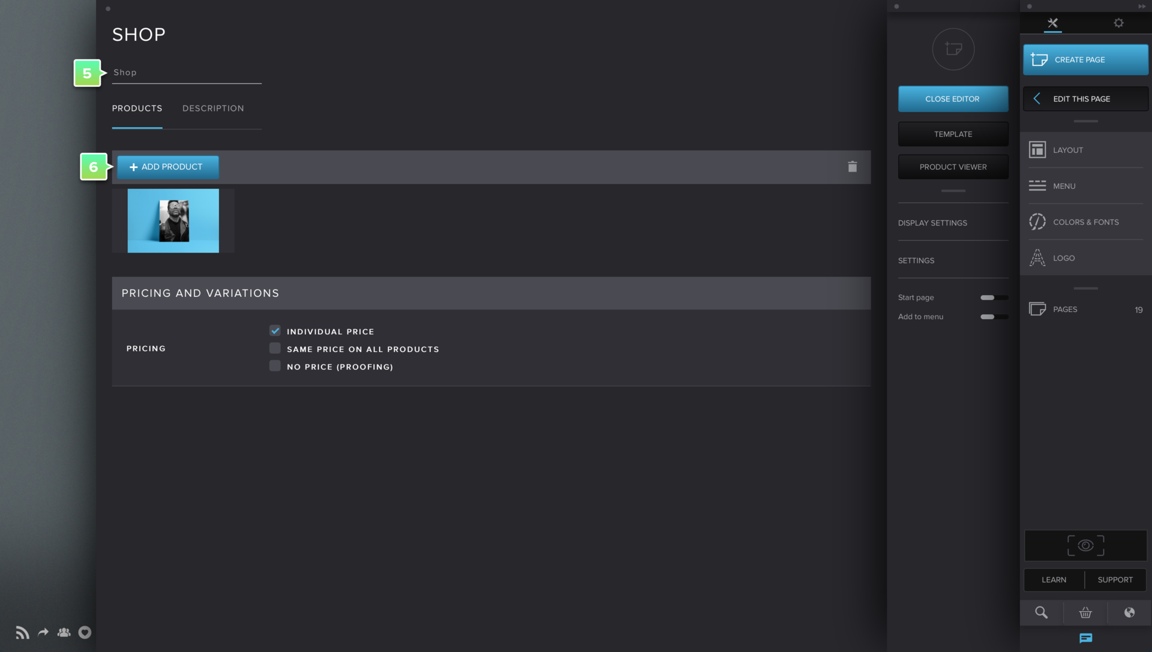Screen dimensions: 1152x652
Task: Toggle the Add to menu switch
Action: pyautogui.click(x=994, y=317)
